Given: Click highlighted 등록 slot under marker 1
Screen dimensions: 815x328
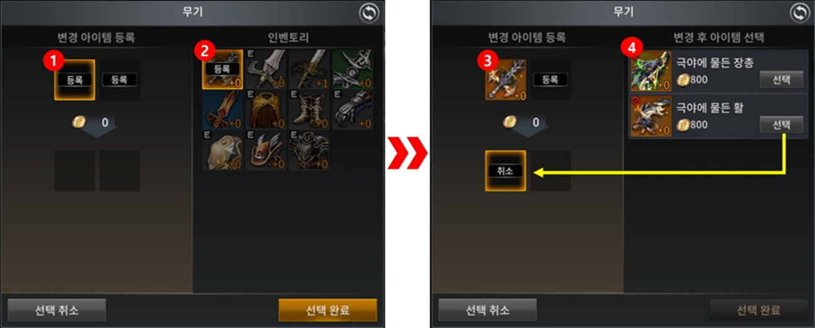Looking at the screenshot, I should [x=74, y=80].
